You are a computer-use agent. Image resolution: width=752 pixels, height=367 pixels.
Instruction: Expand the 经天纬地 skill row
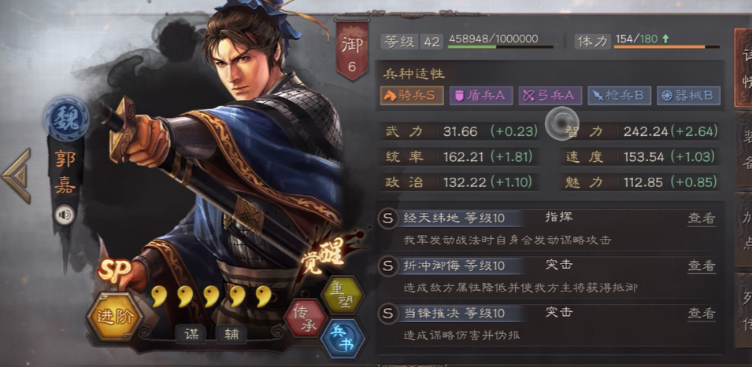(x=548, y=229)
